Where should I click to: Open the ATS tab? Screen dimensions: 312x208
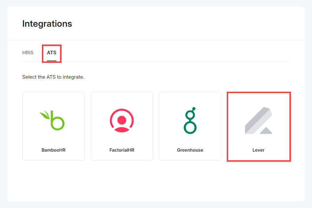52,53
